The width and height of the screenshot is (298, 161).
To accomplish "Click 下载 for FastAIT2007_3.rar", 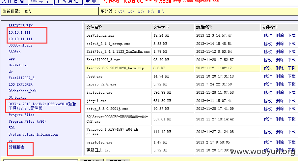I will point(291,60).
